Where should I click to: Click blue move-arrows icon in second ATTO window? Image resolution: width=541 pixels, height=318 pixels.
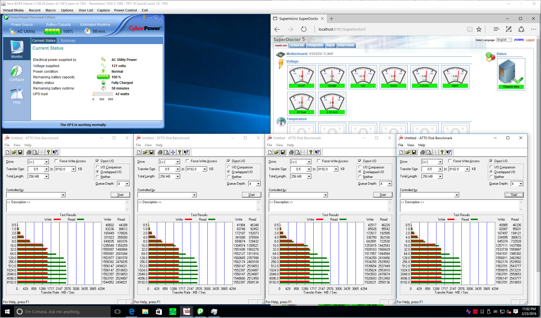point(173,152)
